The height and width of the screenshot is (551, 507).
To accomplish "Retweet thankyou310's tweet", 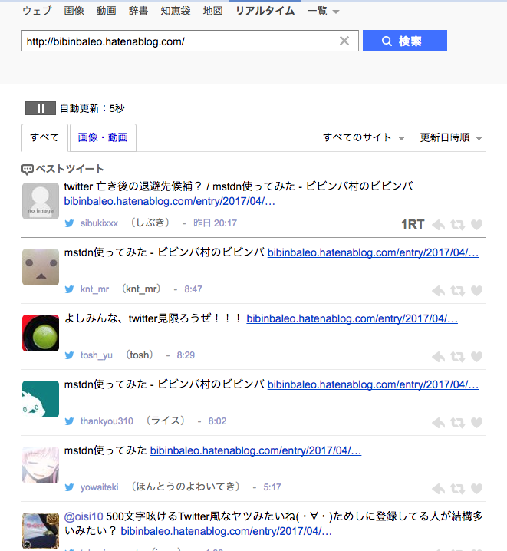I will point(457,423).
